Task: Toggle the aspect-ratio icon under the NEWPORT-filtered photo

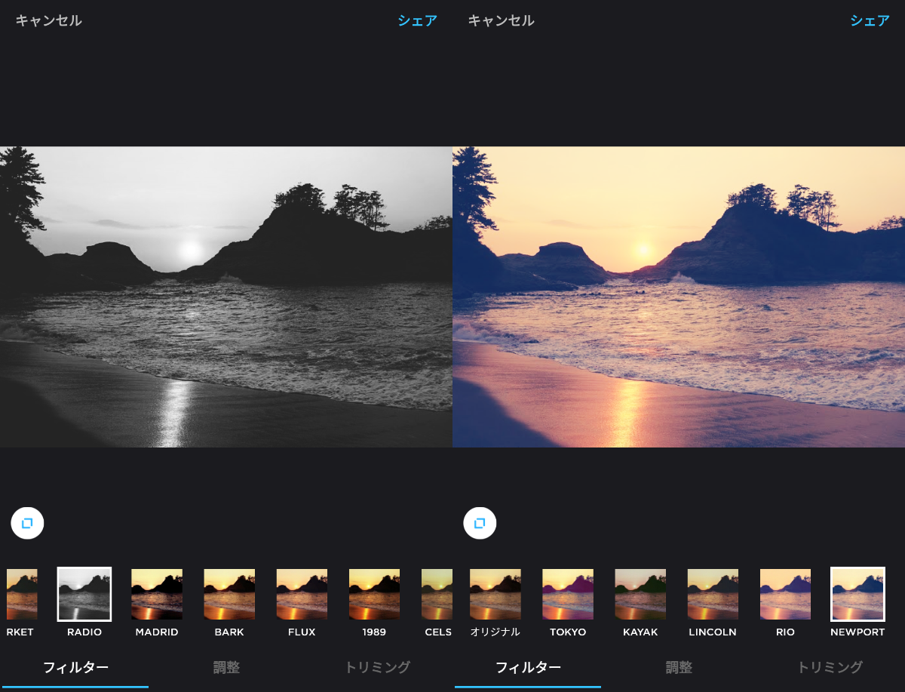Action: 480,523
